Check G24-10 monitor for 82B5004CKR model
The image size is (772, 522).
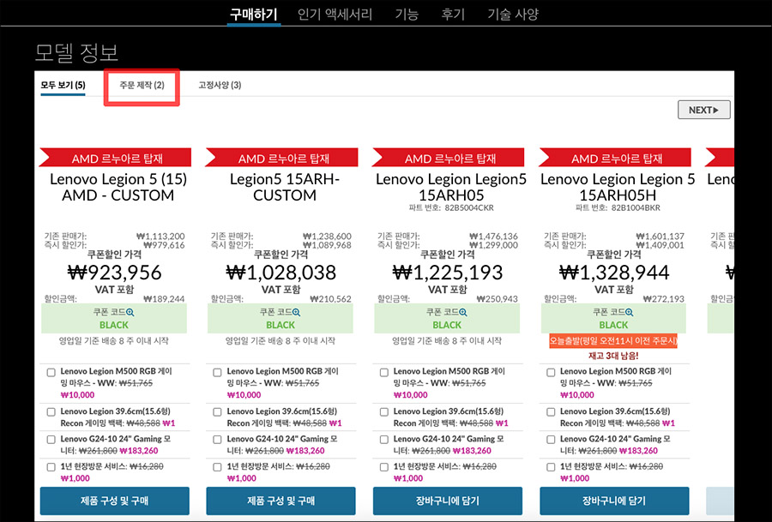pos(384,440)
